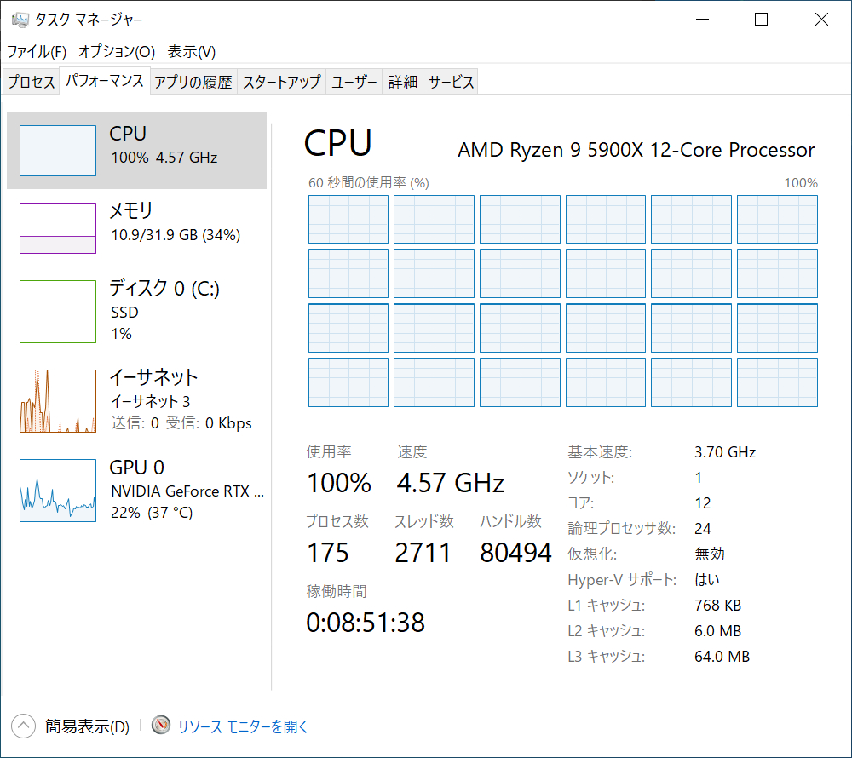Screen dimensions: 852x758
Task: Select the CPU mini graph thumbnail
Action: [58, 151]
